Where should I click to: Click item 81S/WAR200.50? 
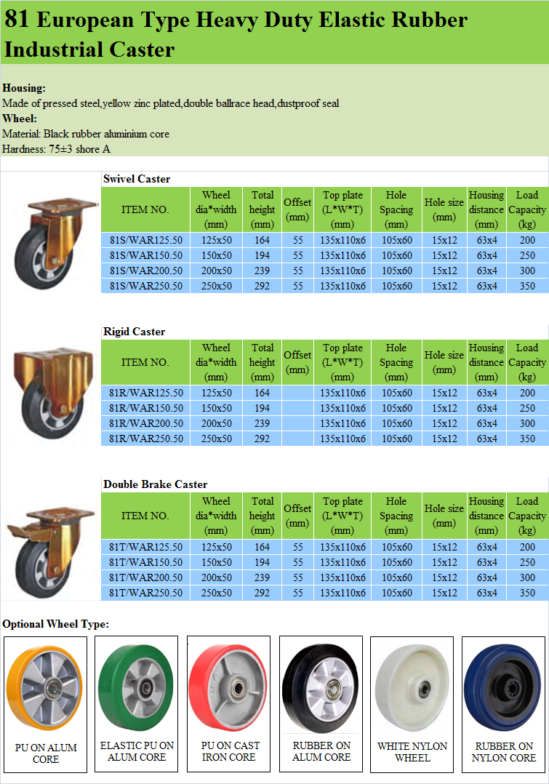[145, 271]
